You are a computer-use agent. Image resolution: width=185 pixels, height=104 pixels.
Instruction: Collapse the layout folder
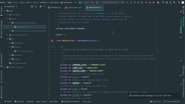[10, 47]
